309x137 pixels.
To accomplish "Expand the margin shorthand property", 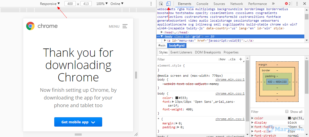I will click(177, 123).
